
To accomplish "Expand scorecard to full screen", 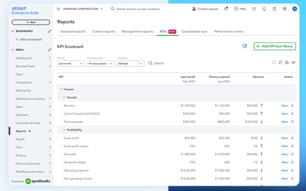I will coord(274,62).
